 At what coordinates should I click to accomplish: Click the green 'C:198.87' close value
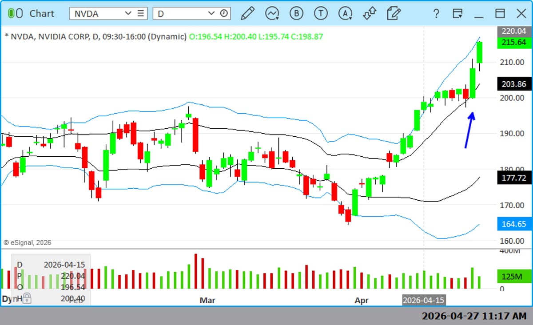pos(307,37)
